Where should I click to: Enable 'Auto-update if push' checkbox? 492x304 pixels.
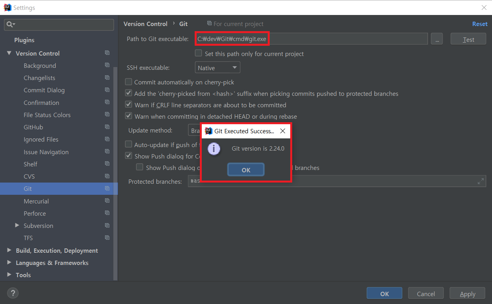click(128, 144)
